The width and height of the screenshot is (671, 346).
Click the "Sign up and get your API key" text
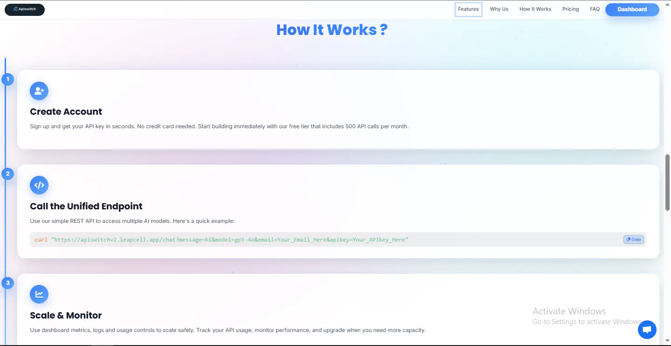coord(219,126)
